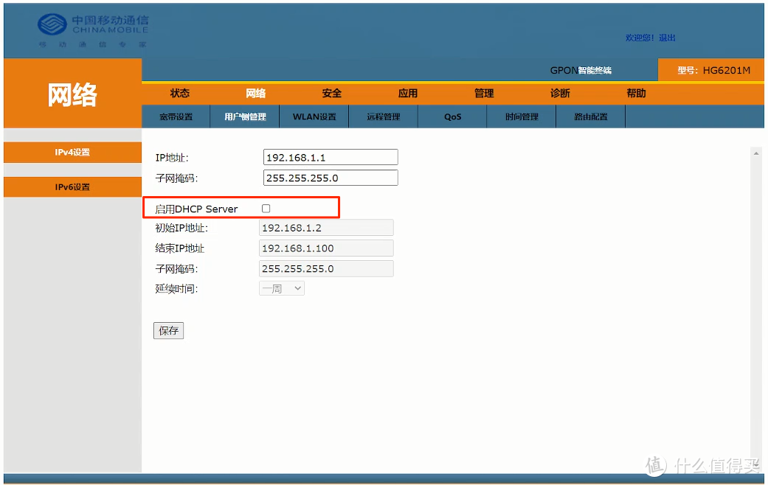Click the 退出 logout link
Image resolution: width=768 pixels, height=485 pixels.
(x=666, y=38)
